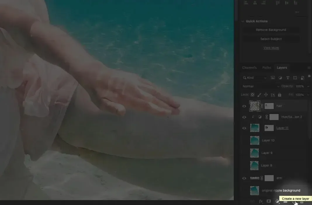The height and width of the screenshot is (205, 312).
Task: Switch to the Channels tab
Action: [x=249, y=67]
